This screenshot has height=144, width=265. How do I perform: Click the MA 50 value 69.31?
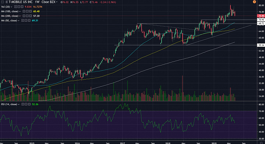pos(35,21)
